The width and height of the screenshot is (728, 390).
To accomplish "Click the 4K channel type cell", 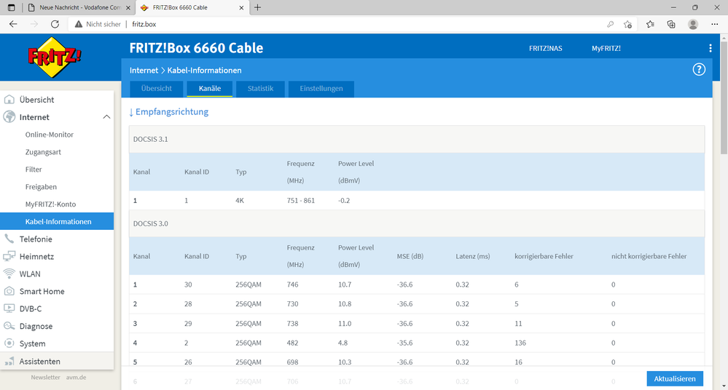I will pyautogui.click(x=240, y=201).
